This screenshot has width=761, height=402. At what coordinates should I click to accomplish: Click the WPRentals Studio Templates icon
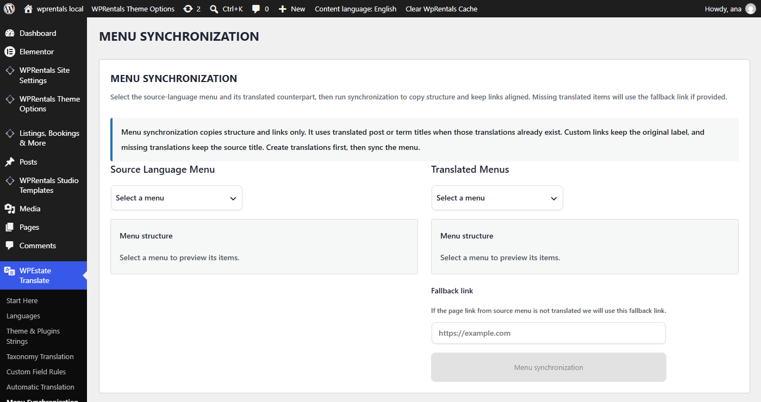tap(10, 181)
